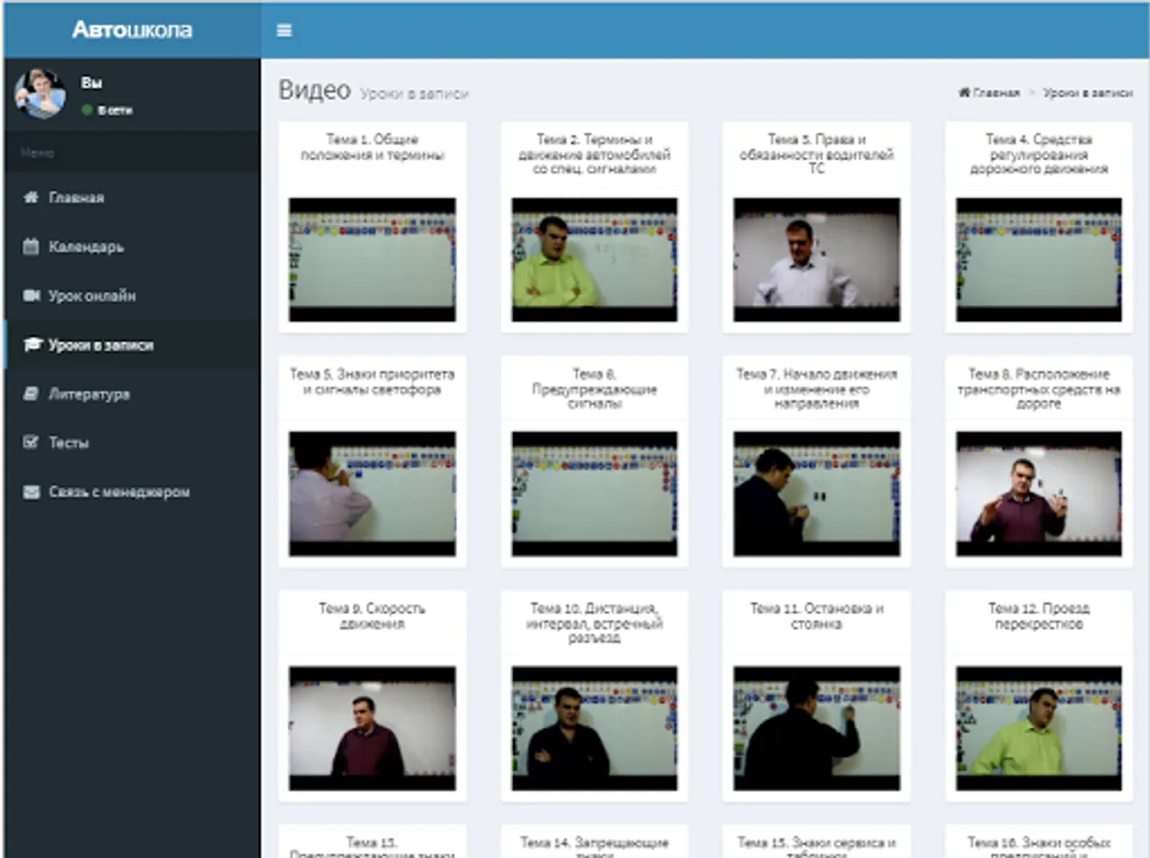This screenshot has width=1150, height=858.
Task: Open the Литература section
Action: (131, 395)
